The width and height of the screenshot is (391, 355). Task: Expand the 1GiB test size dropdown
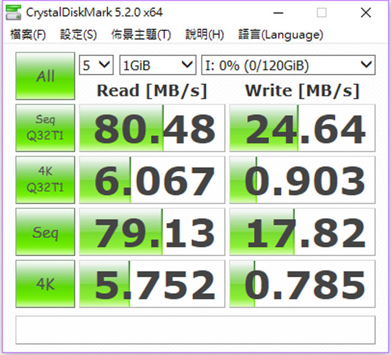coord(157,65)
